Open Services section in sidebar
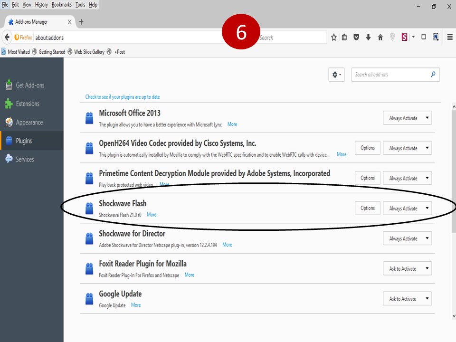 (x=32, y=160)
